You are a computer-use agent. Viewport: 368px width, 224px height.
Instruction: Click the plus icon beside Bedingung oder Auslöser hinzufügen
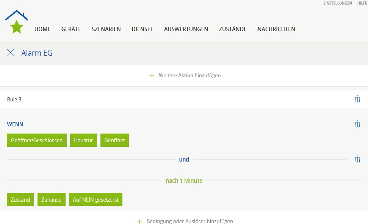point(139,221)
